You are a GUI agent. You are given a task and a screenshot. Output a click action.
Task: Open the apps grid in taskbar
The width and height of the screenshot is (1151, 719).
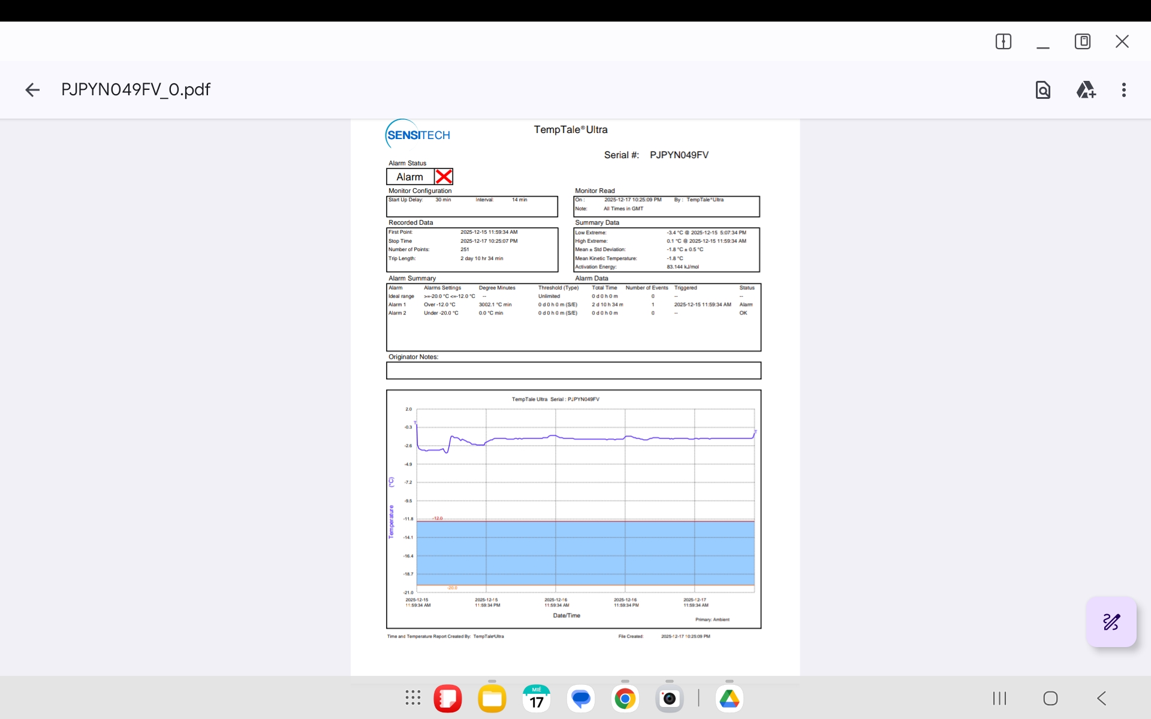click(413, 698)
